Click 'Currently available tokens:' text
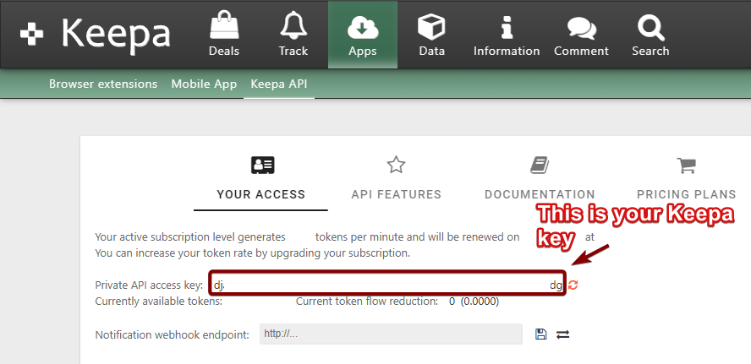The height and width of the screenshot is (364, 751). point(158,302)
